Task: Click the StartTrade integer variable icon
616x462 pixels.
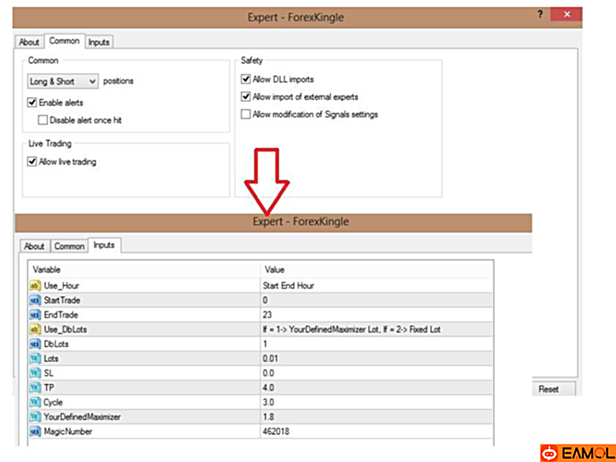Action: pyautogui.click(x=35, y=300)
